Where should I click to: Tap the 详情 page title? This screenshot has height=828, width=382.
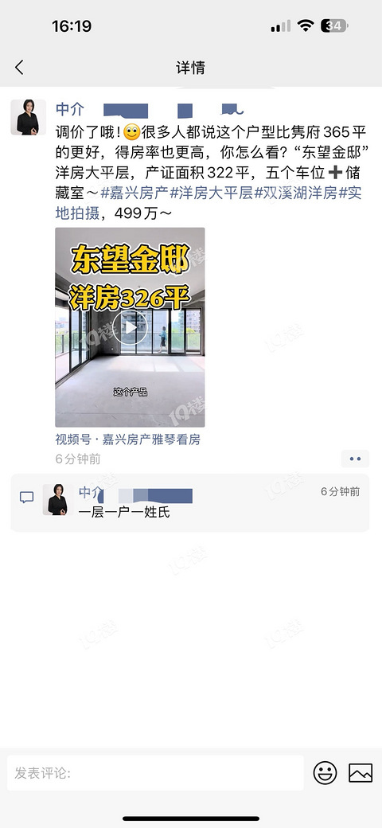(190, 68)
